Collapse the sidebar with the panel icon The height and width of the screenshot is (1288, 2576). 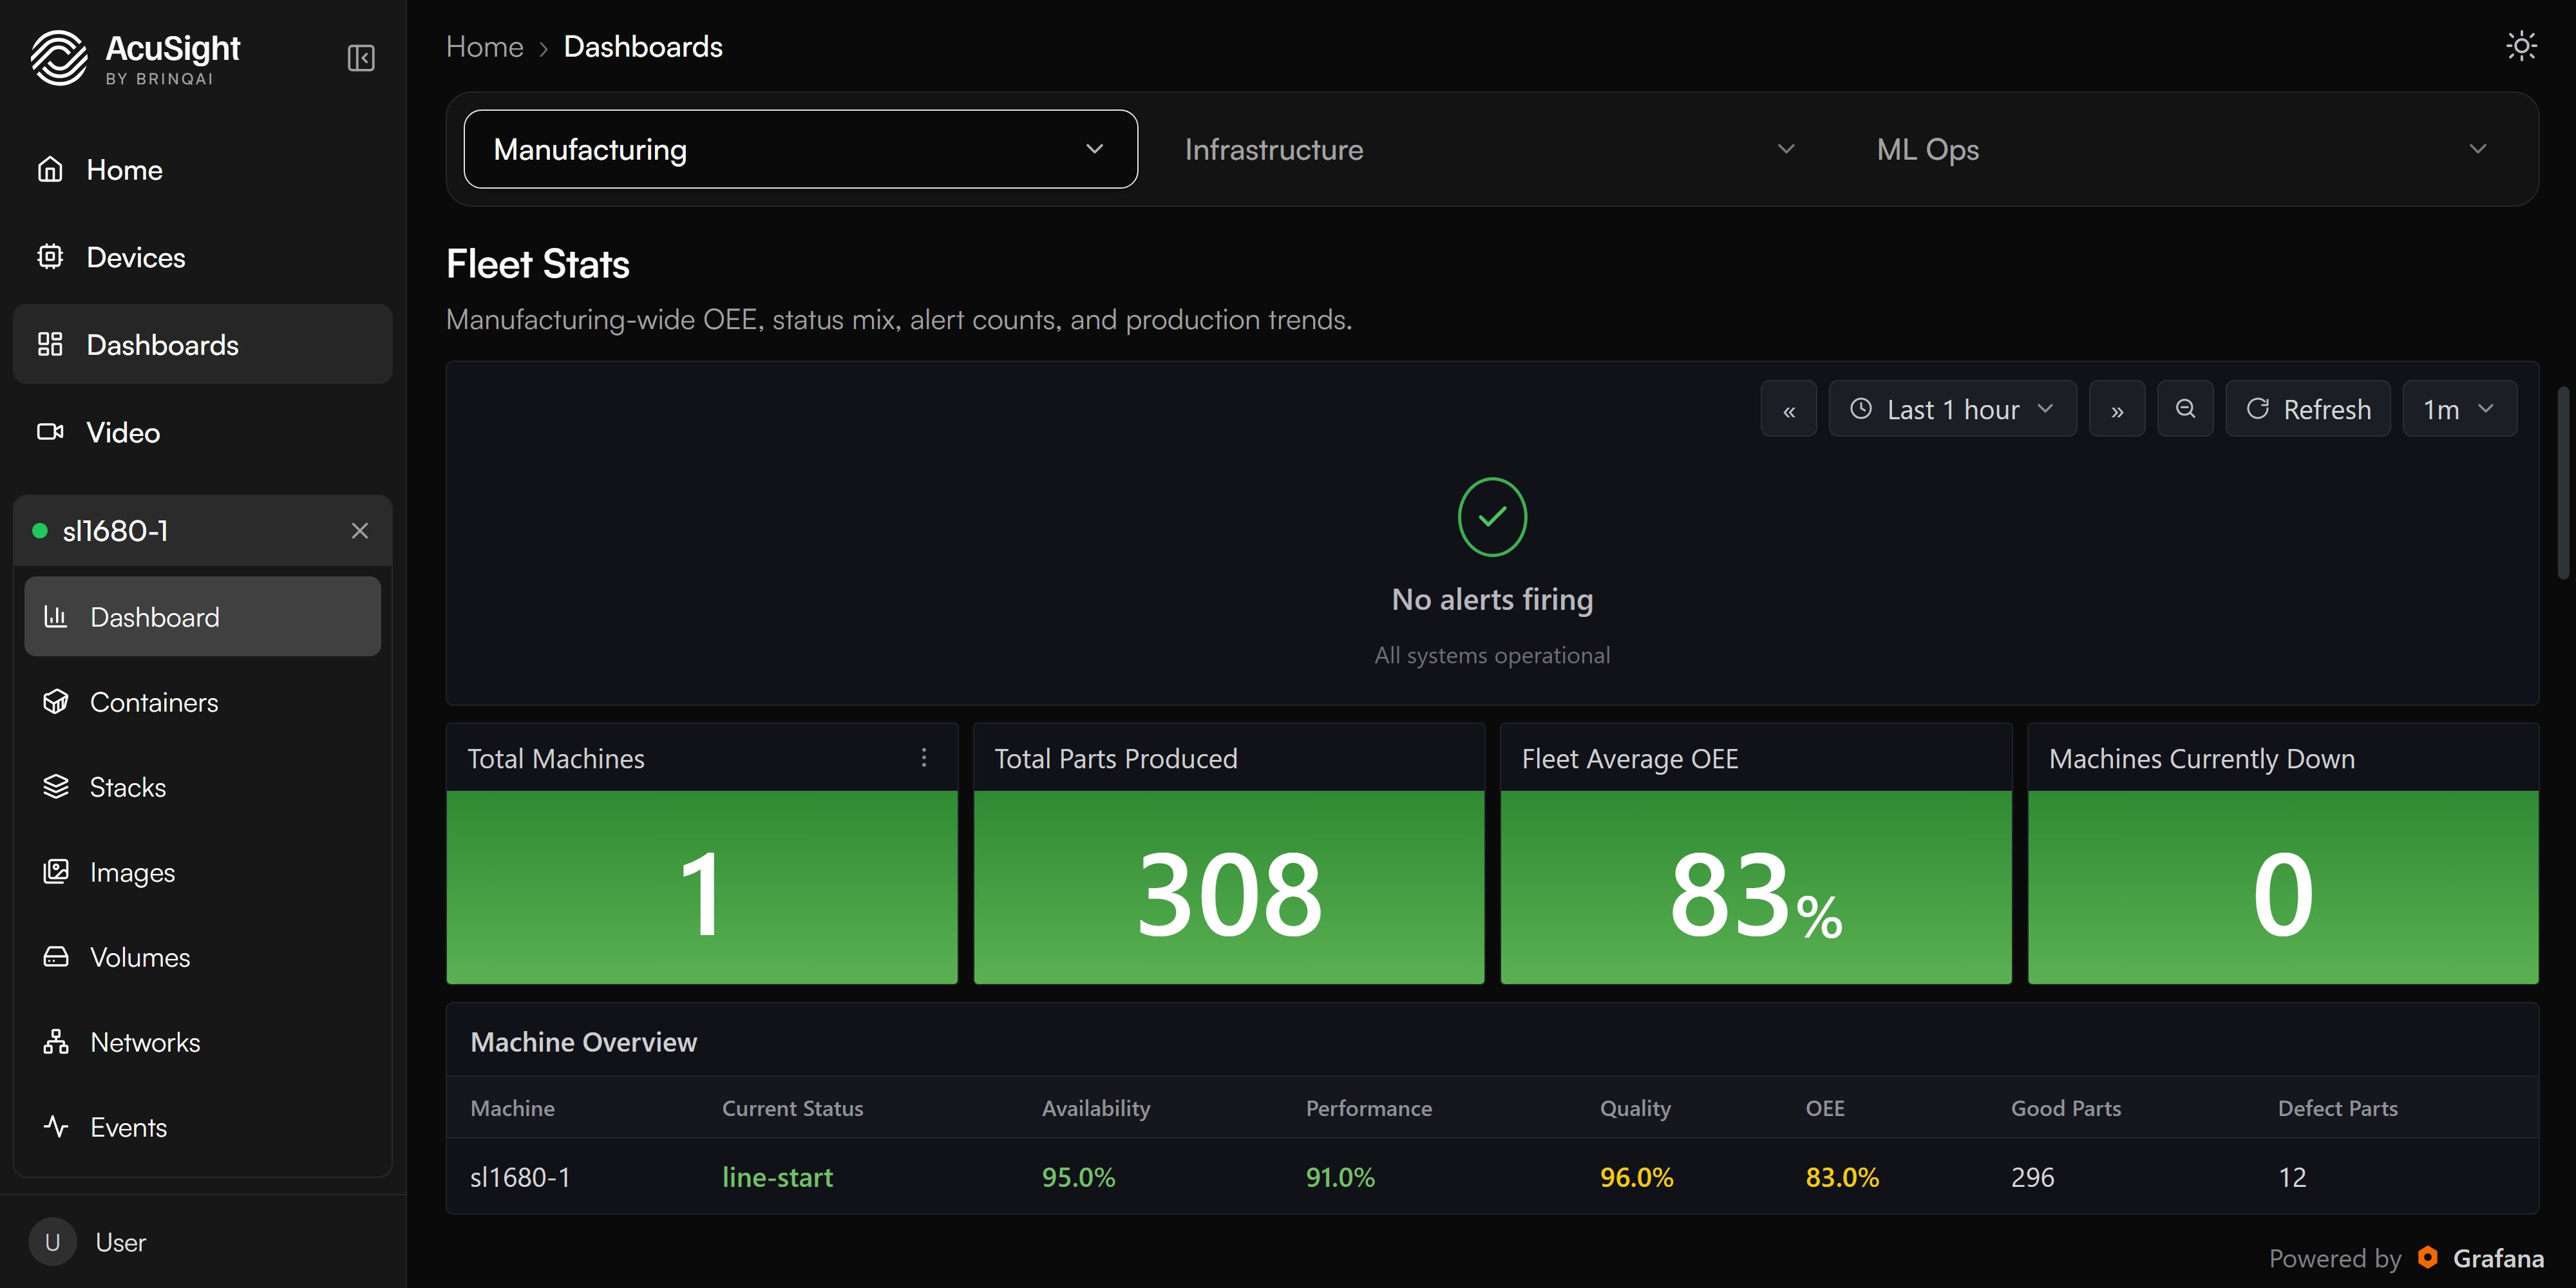[361, 58]
